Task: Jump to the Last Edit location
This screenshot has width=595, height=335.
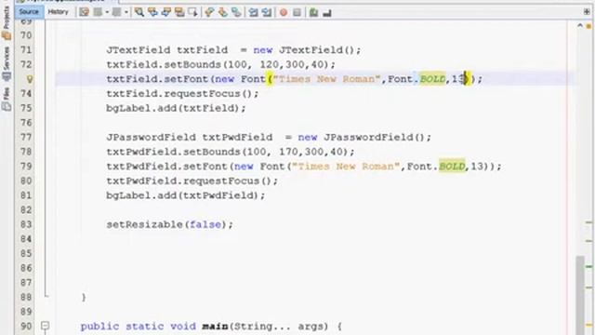Action: click(84, 12)
